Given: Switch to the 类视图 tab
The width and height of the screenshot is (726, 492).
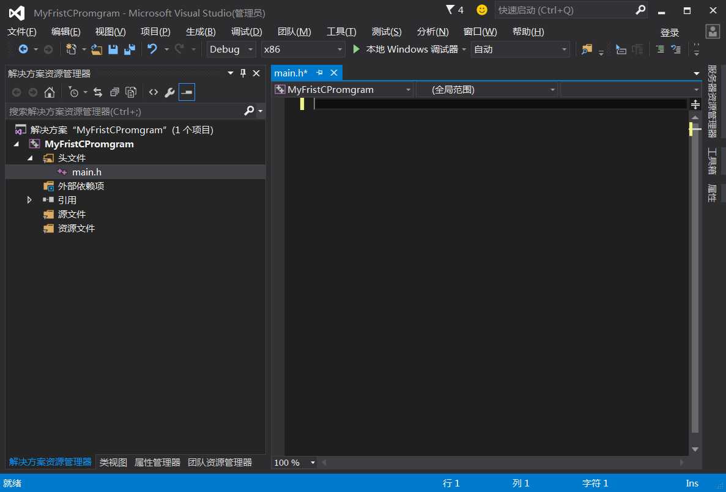Looking at the screenshot, I should (113, 463).
